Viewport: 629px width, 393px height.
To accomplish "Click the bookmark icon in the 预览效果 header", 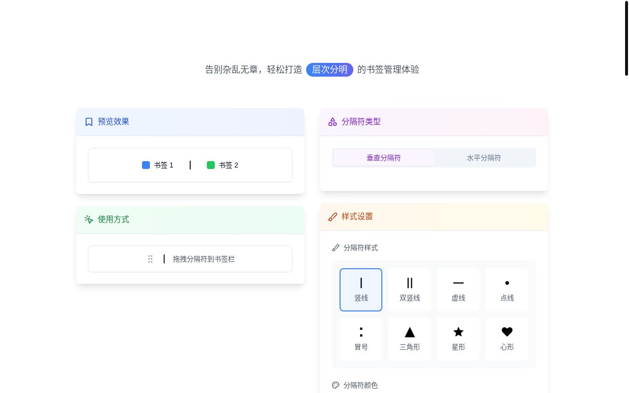I will click(89, 121).
